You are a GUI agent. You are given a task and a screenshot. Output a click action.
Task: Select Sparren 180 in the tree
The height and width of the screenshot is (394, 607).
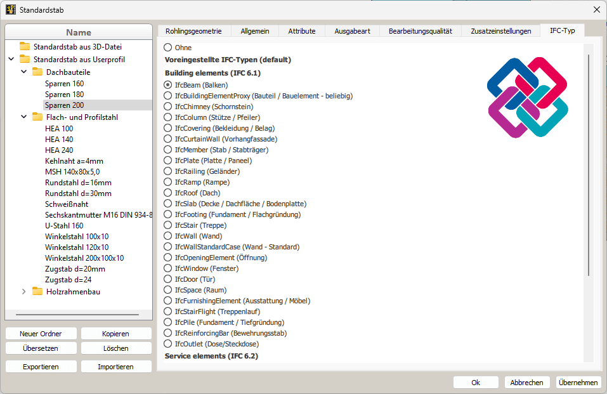click(63, 95)
